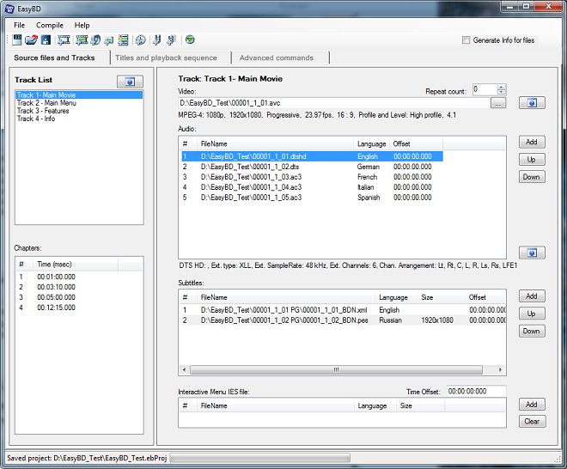This screenshot has width=567, height=469.
Task: Select audio file 00001_1_04.ac3 row
Action: 312,187
